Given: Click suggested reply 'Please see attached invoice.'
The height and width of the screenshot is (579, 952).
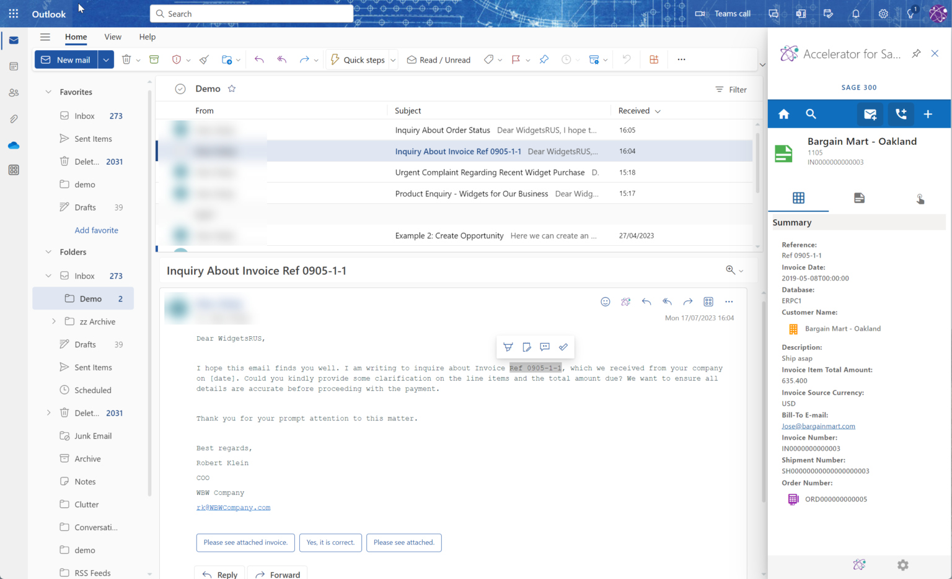Looking at the screenshot, I should [245, 542].
